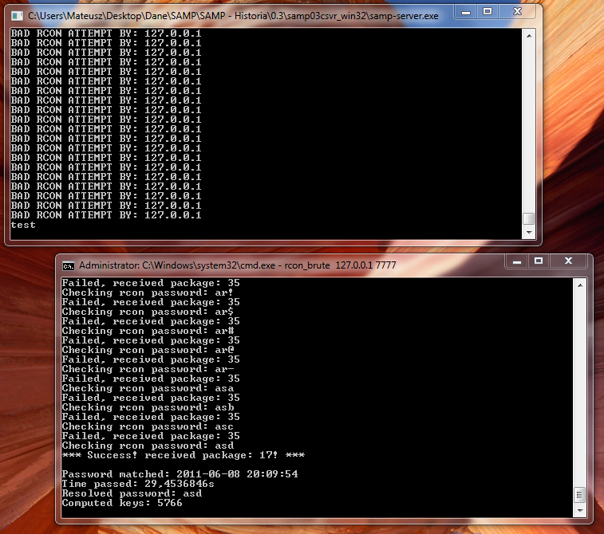Click 'Checking rcon password: asd' line
The height and width of the screenshot is (534, 604).
click(x=148, y=446)
